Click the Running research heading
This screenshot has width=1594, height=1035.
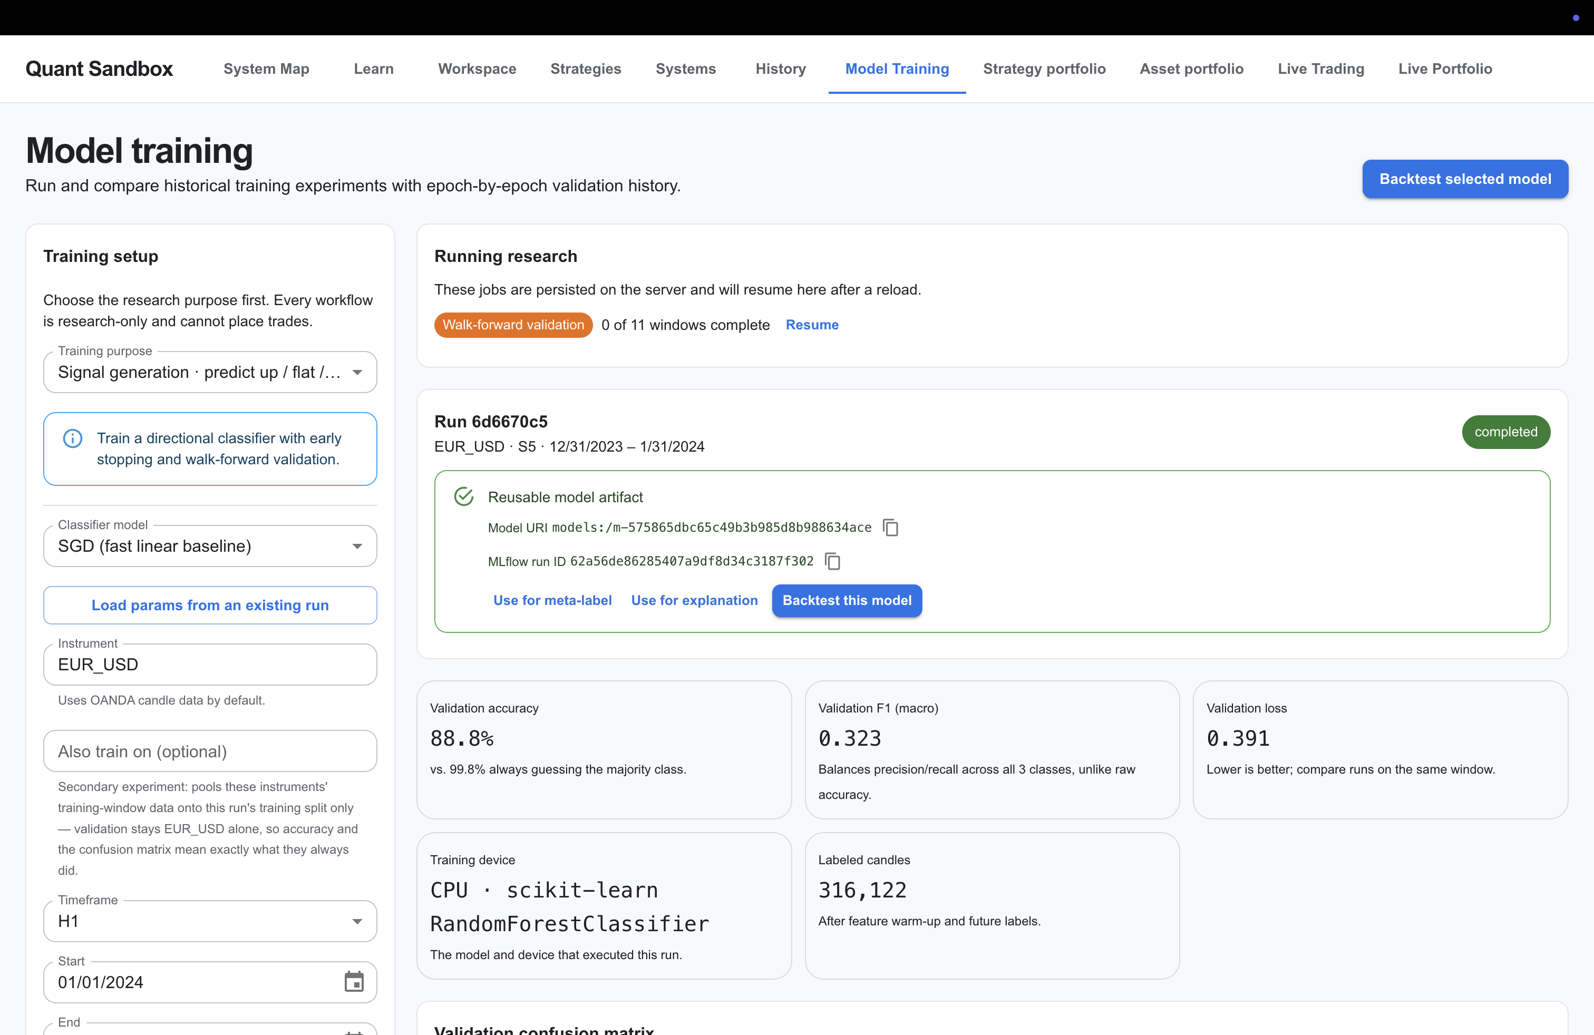pos(506,257)
